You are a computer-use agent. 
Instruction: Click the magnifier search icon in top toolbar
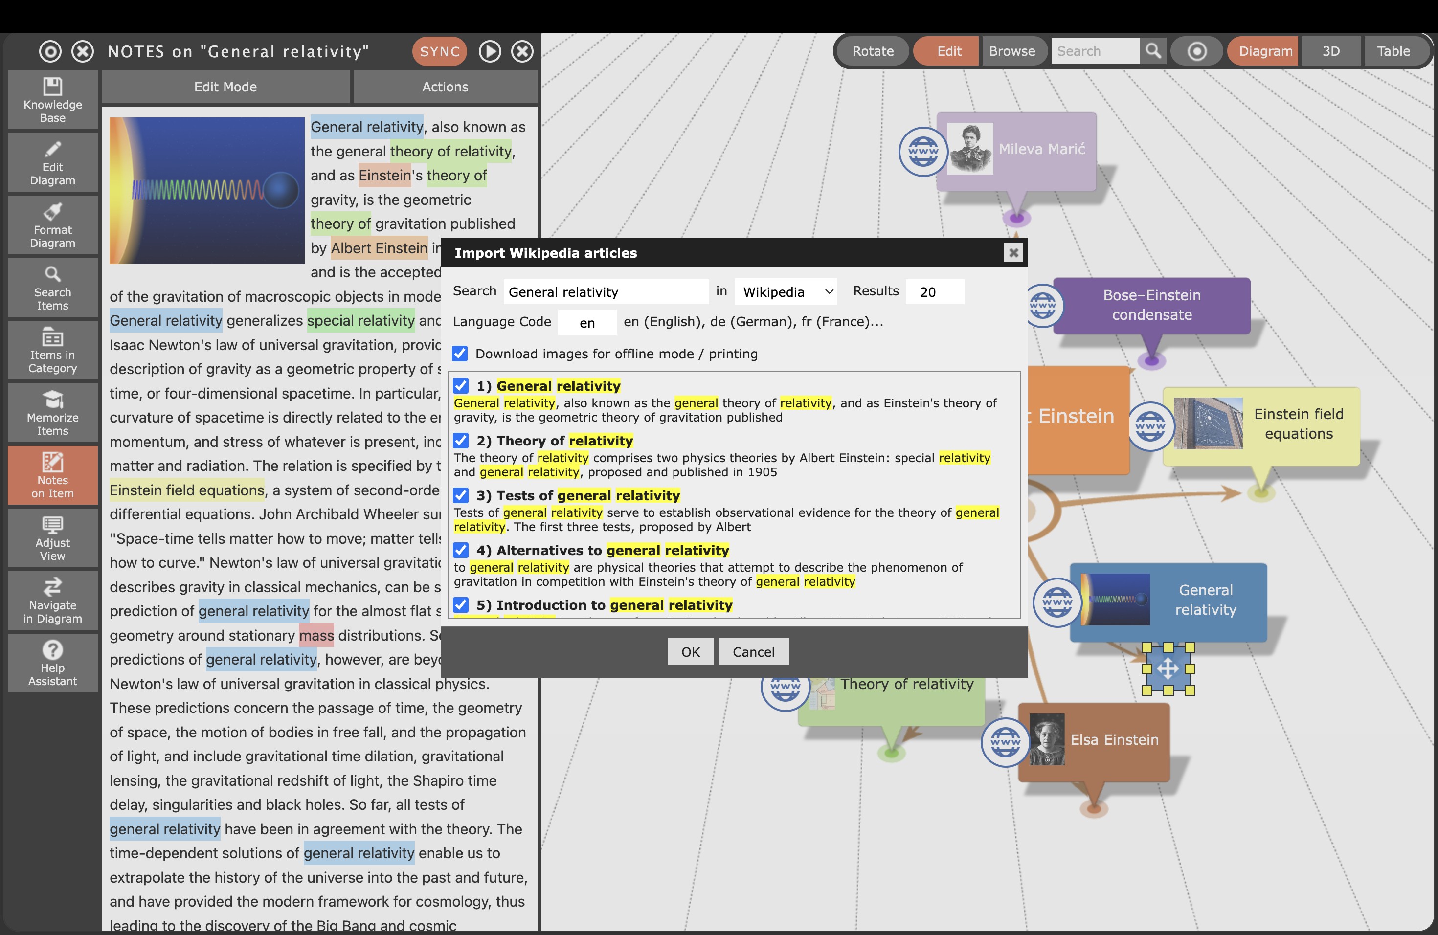click(1153, 51)
